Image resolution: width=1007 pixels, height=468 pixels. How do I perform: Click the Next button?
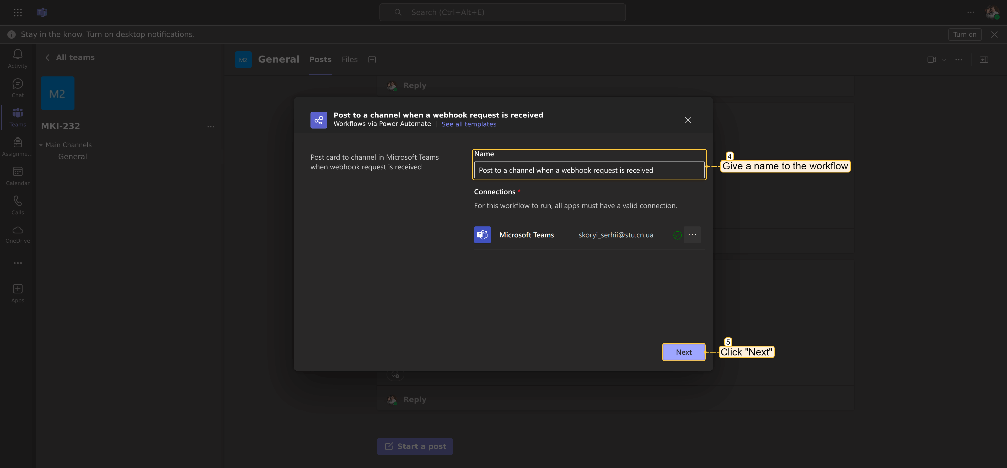[683, 352]
